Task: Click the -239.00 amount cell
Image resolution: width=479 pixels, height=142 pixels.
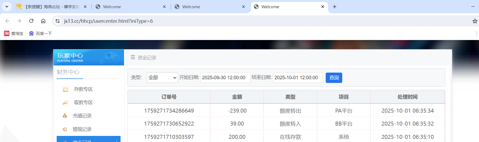Action: tap(237, 111)
